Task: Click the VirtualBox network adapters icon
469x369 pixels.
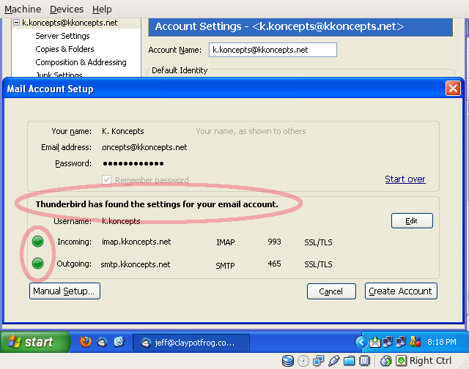Action: pyautogui.click(x=318, y=361)
